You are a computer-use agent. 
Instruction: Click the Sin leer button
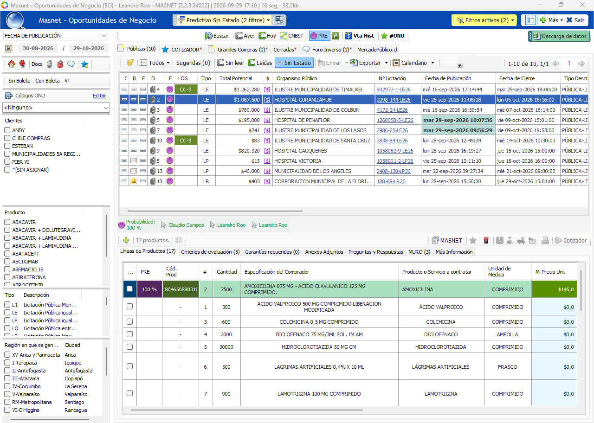pos(231,63)
